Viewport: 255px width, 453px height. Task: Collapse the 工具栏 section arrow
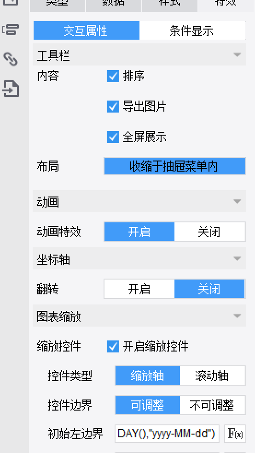coord(237,55)
